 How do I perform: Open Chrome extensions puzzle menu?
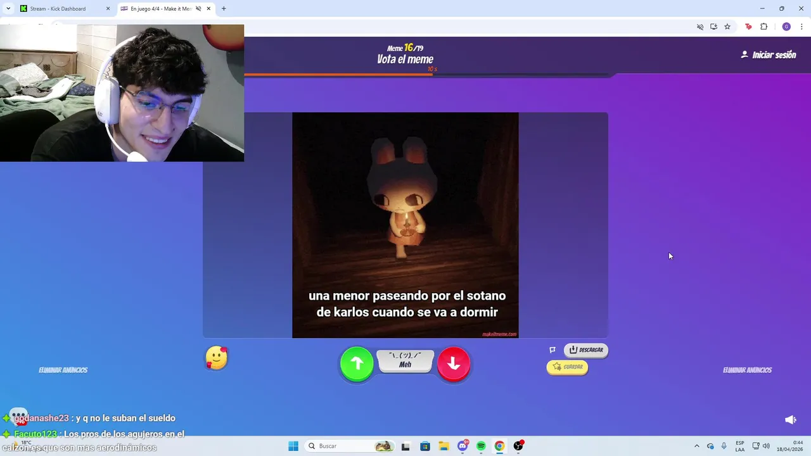click(763, 27)
